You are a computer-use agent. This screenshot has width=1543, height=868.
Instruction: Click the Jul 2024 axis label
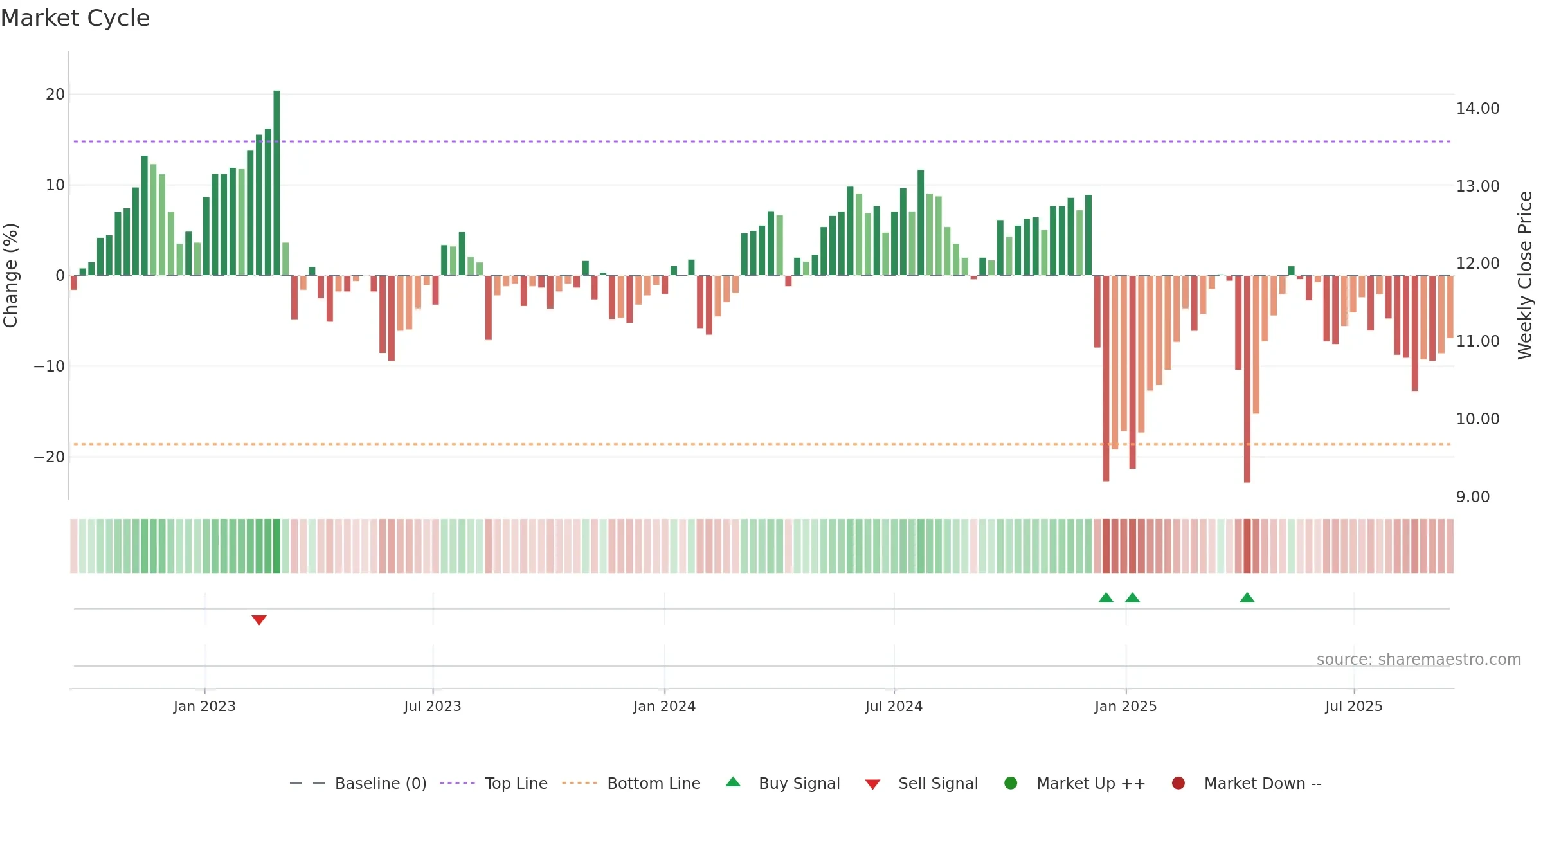[894, 706]
